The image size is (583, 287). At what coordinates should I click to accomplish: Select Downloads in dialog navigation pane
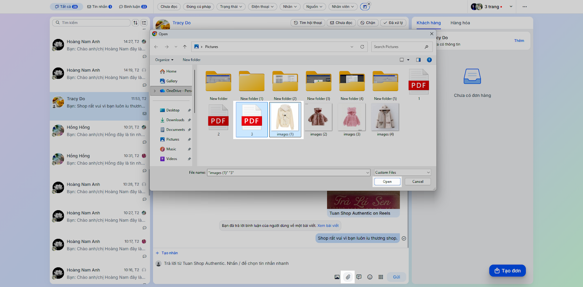click(x=175, y=120)
